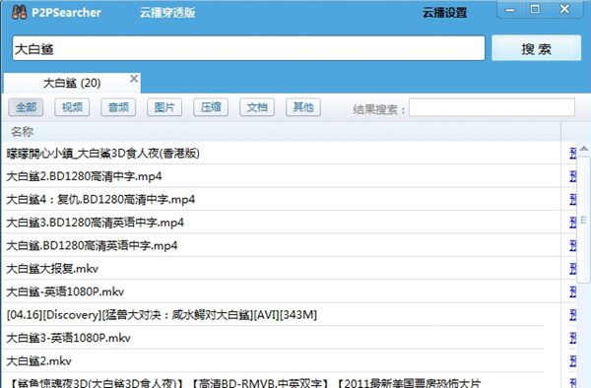This screenshot has width=591, height=388.
Task: Select the 大白鲨 (20) results tab
Action: click(72, 83)
